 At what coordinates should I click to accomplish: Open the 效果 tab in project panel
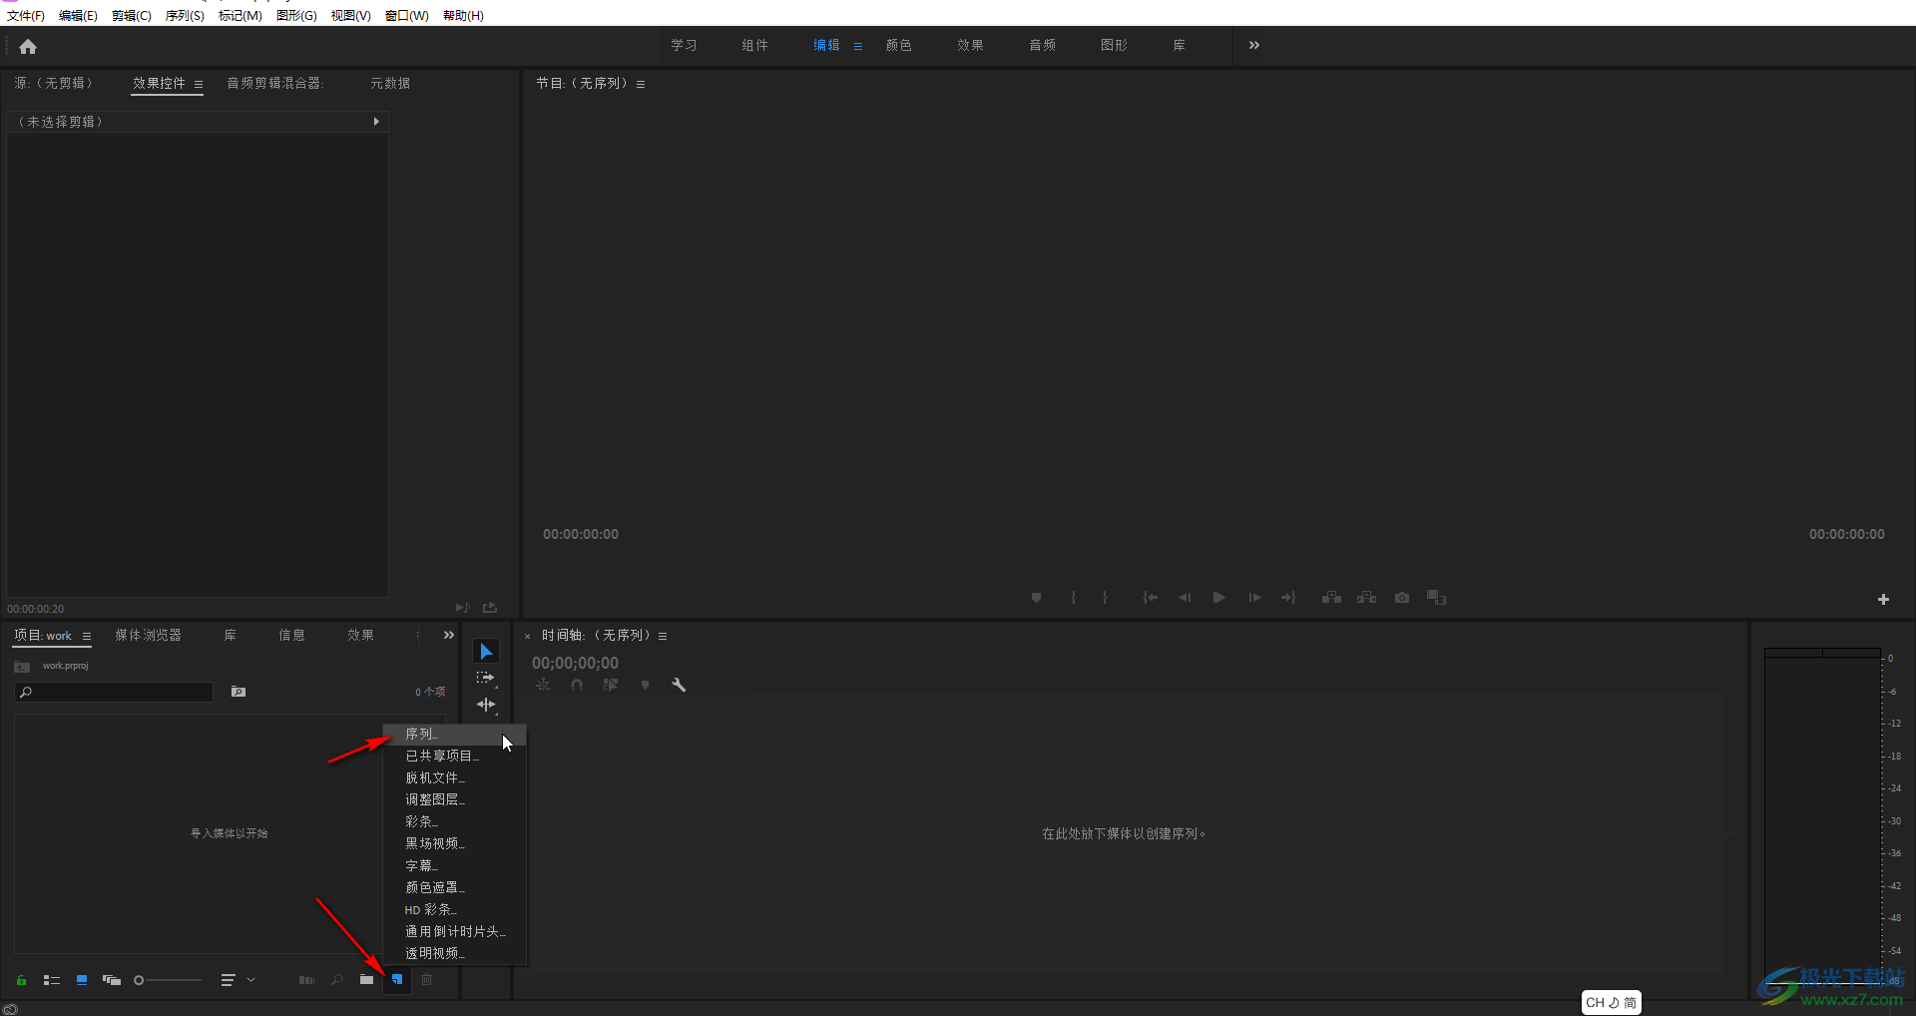[x=360, y=635]
